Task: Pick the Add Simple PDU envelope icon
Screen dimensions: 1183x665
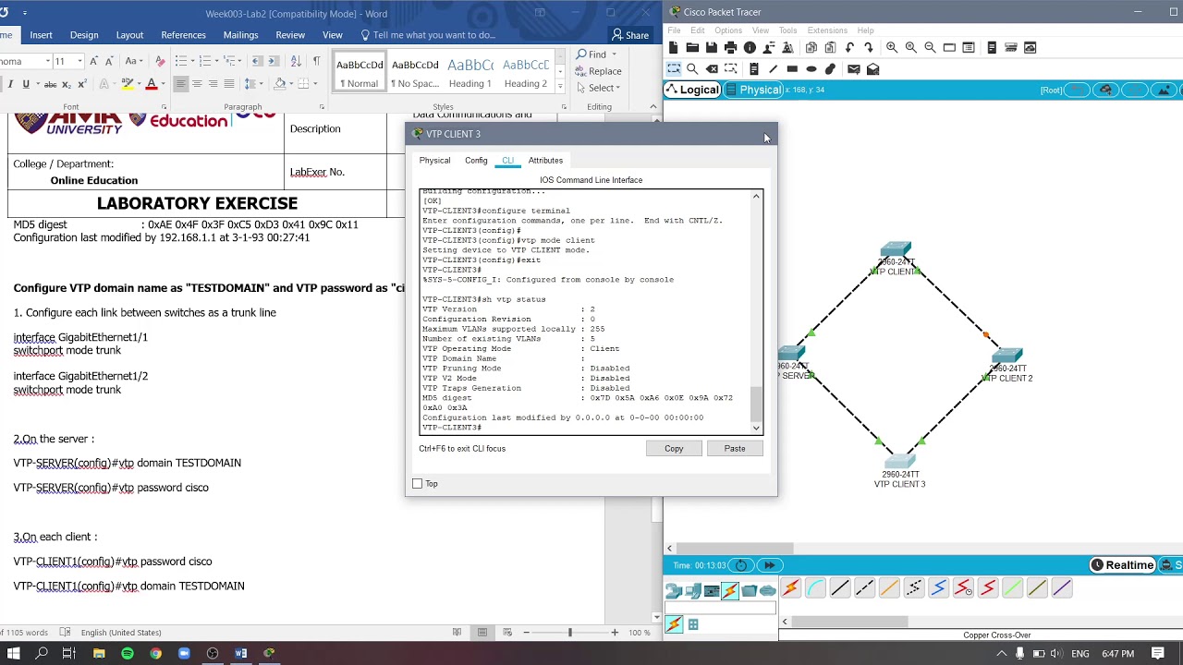Action: [x=854, y=69]
